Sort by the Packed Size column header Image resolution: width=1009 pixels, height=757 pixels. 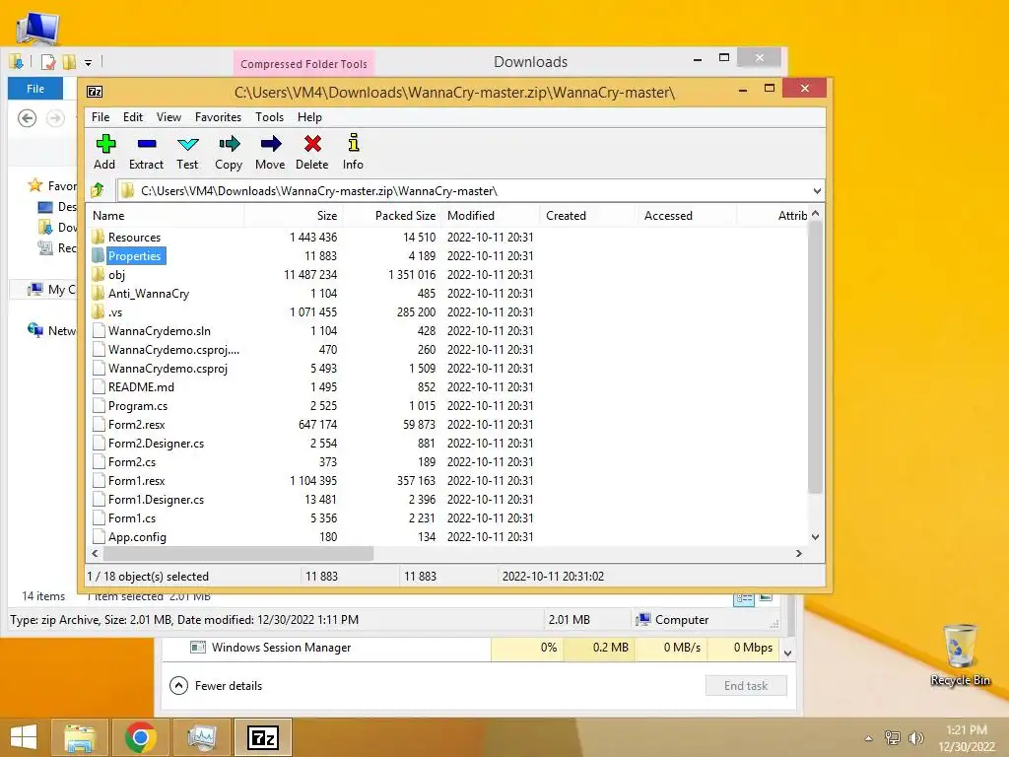tap(392, 216)
